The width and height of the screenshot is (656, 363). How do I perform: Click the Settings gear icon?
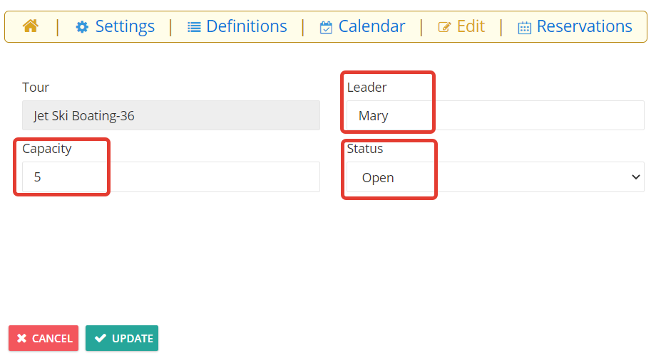point(82,27)
